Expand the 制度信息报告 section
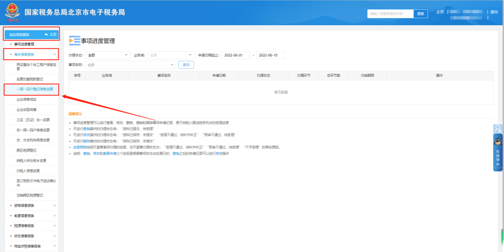 pos(55,216)
